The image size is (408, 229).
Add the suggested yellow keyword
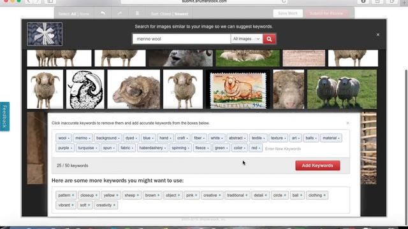(x=111, y=195)
